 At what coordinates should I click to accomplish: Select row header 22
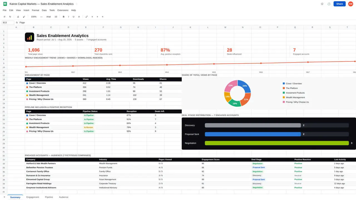pos(4,115)
